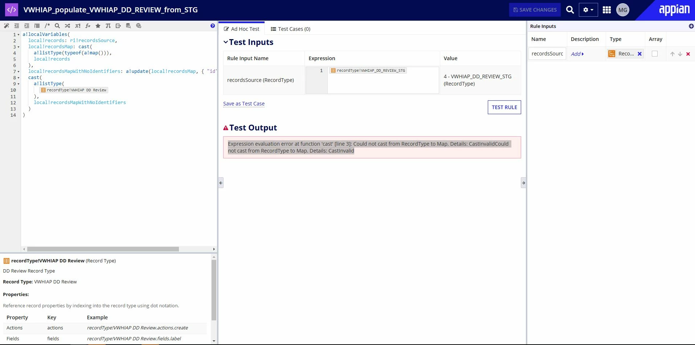Image resolution: width=695 pixels, height=345 pixels.
Task: Click the Reco... record type icon
Action: (x=612, y=54)
